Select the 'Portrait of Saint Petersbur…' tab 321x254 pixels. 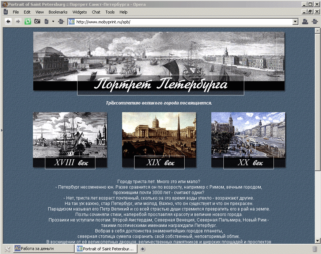coord(106,249)
